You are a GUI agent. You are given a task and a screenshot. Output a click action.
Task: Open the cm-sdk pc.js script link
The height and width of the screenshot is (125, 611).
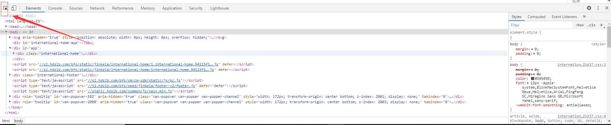point(134,80)
